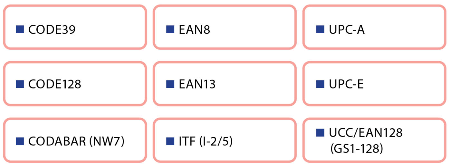
Task: Select the blue square beside UPC-A
Action: pos(320,29)
